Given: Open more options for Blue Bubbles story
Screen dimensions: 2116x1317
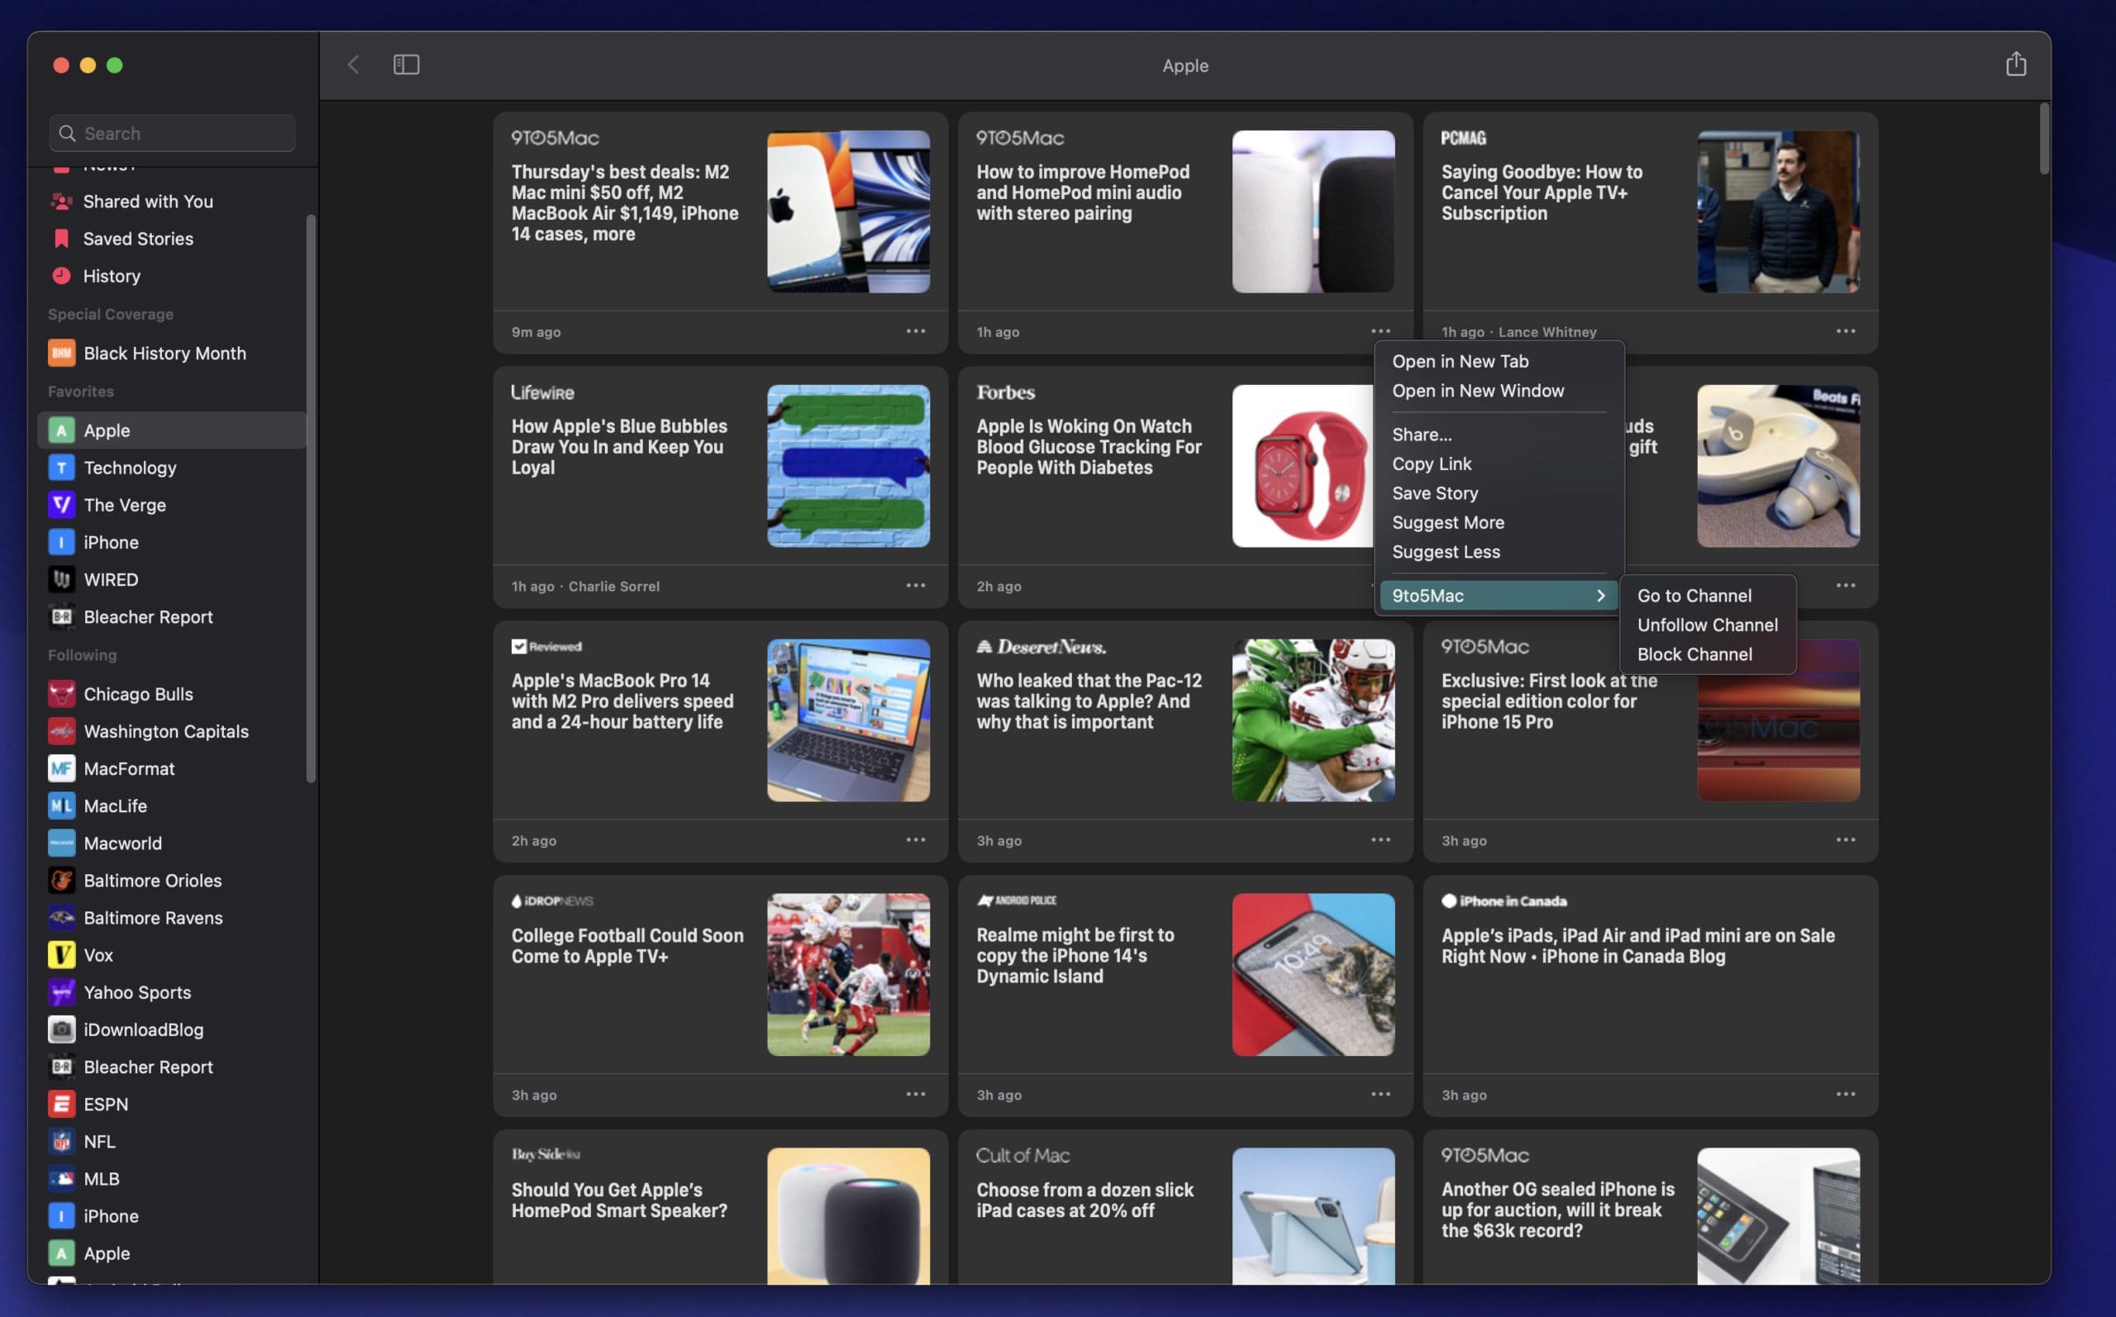Looking at the screenshot, I should tap(915, 585).
